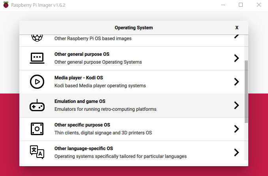Viewport: 268px width, 176px height.
Task: Expand Media player - Kodi OS chevron
Action: point(236,82)
